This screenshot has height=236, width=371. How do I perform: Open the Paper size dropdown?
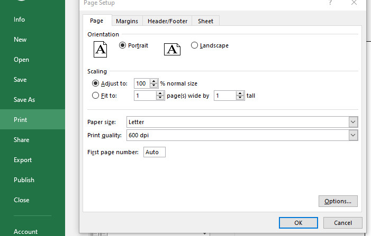pyautogui.click(x=353, y=122)
